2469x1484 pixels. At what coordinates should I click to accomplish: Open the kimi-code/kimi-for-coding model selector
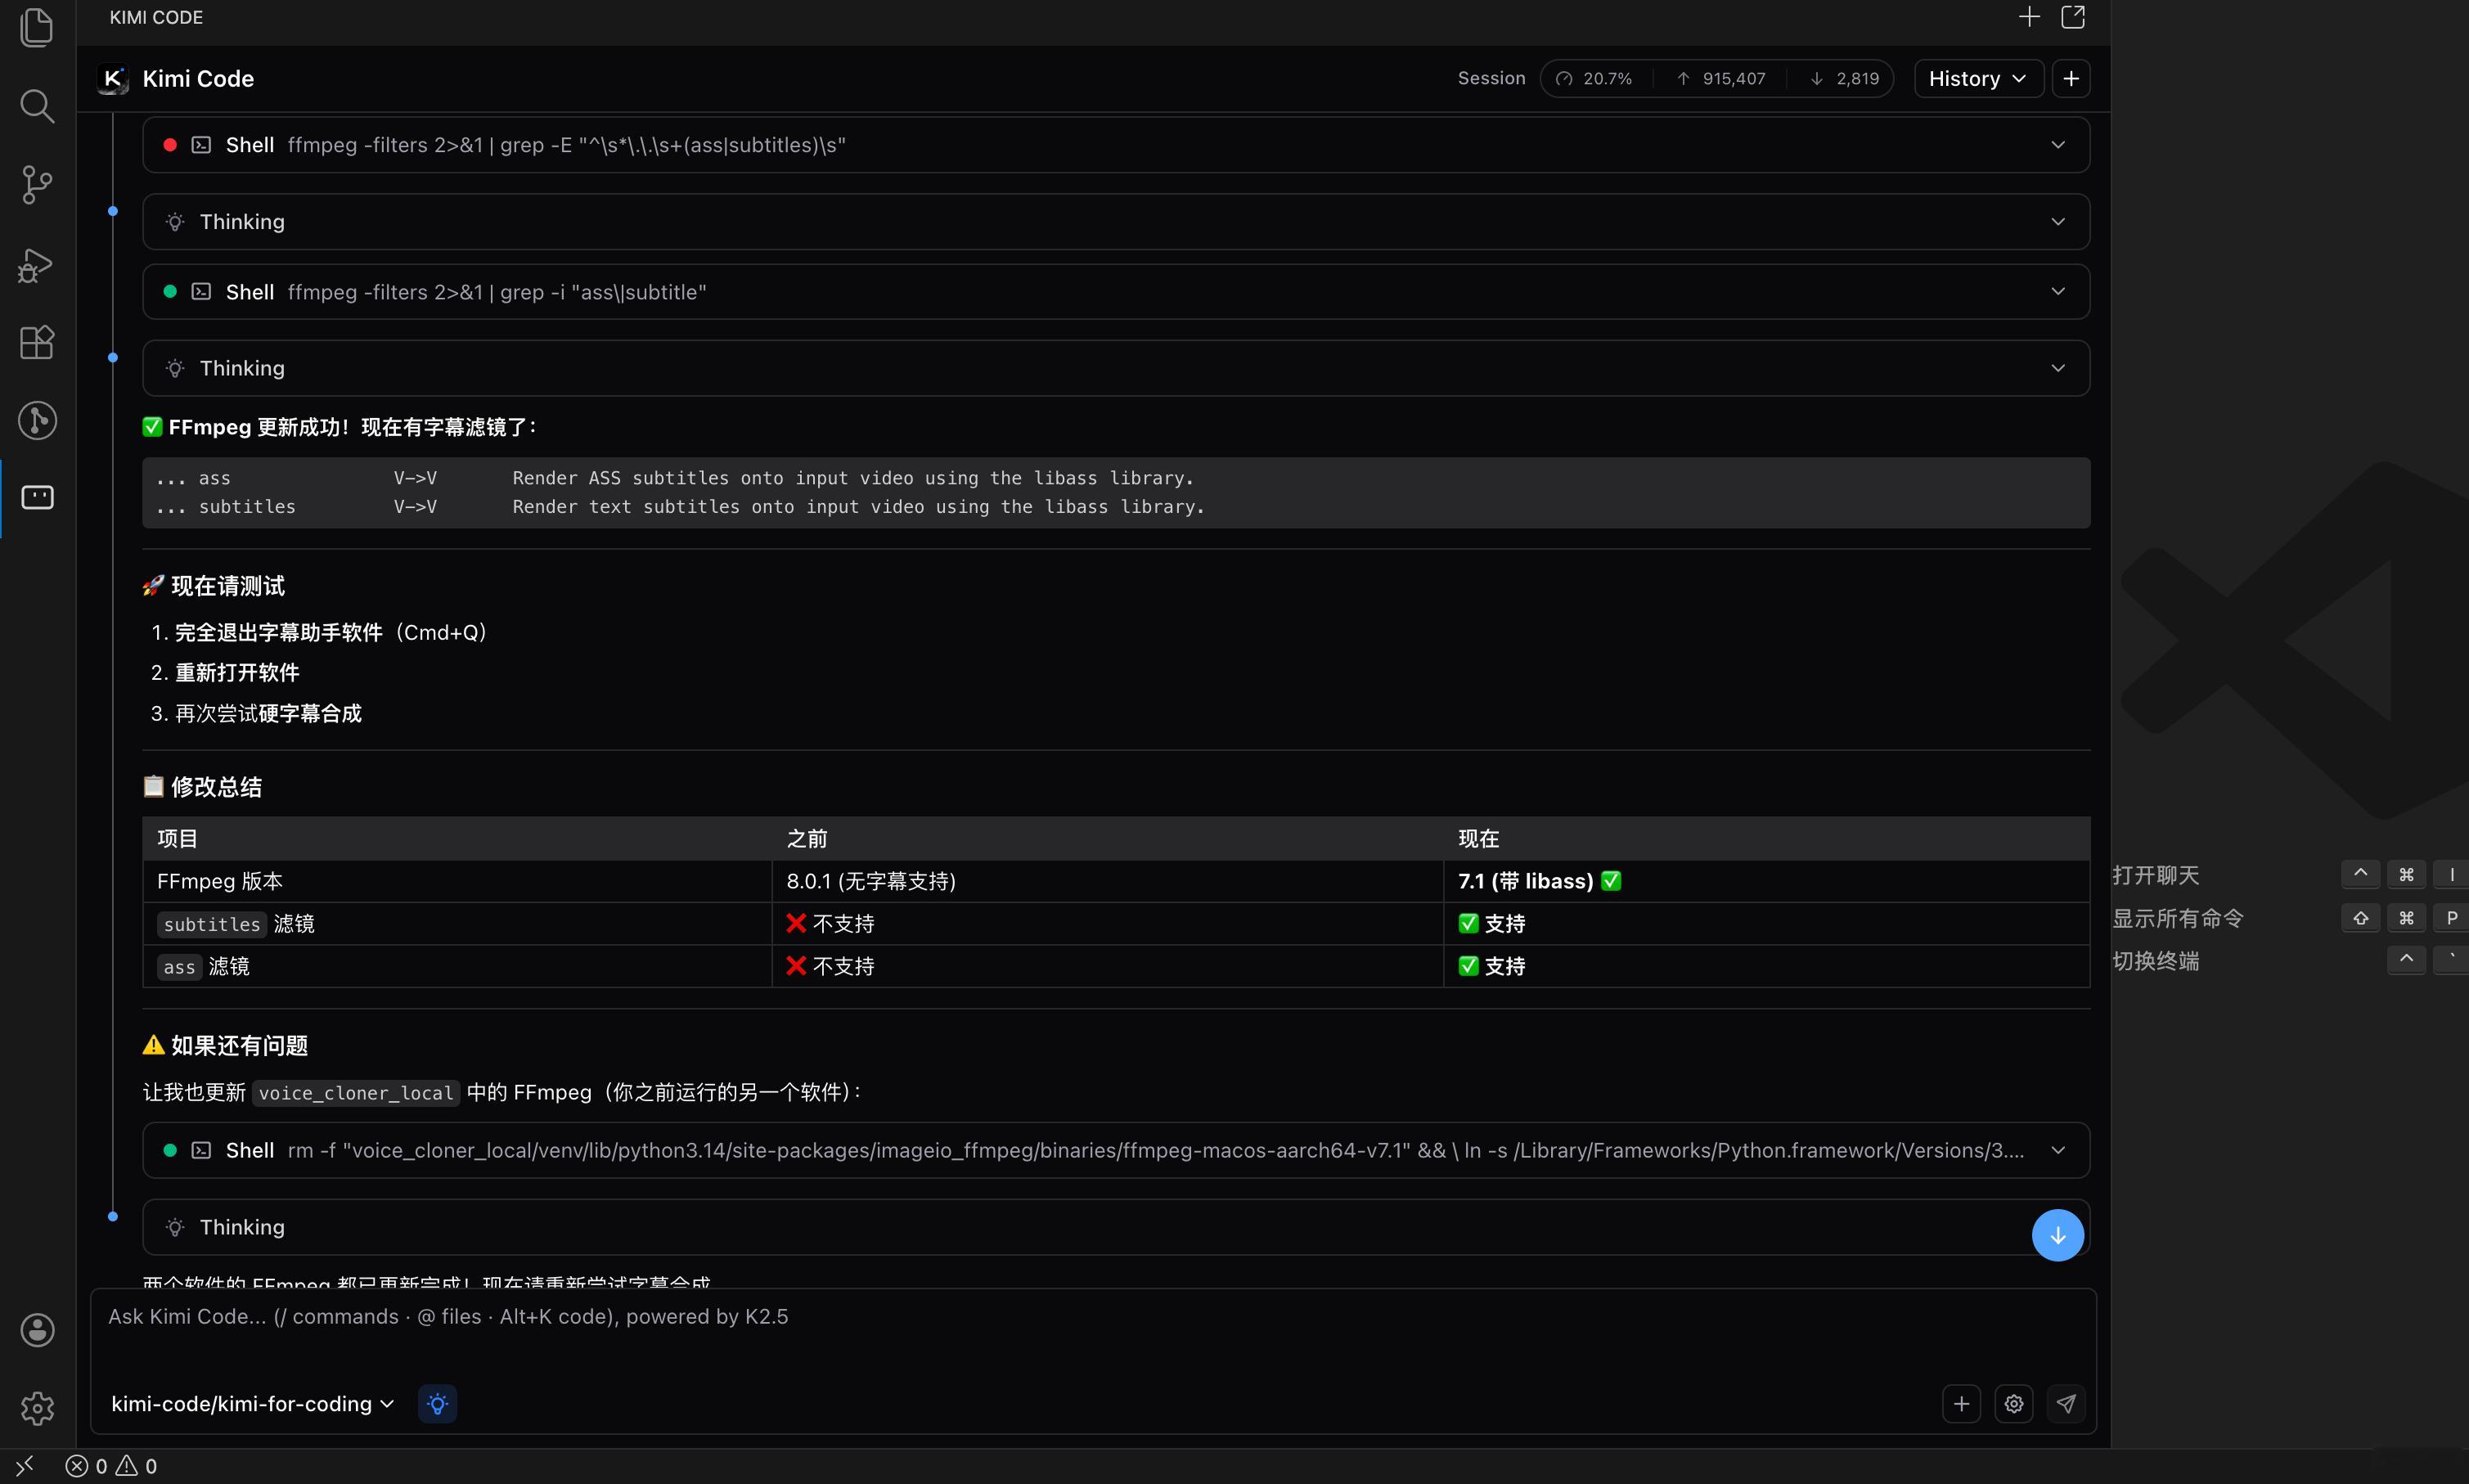point(252,1403)
